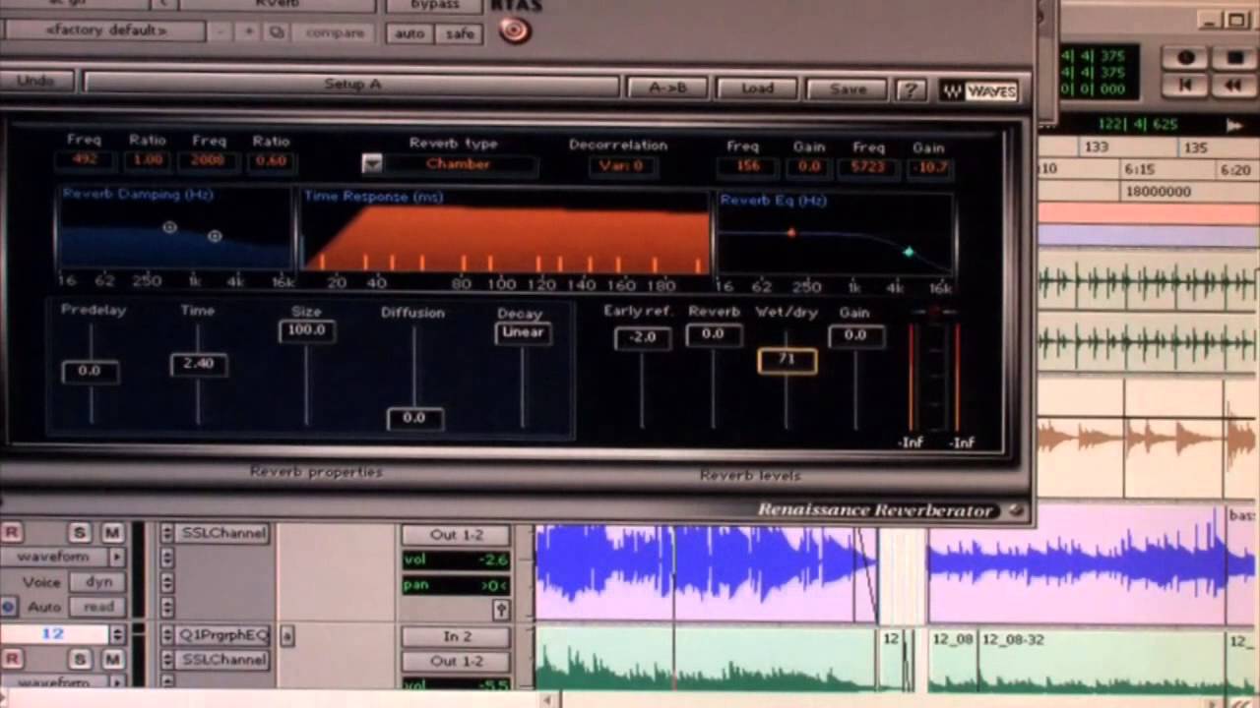Select the orange Reverb EQ low node
1260x708 pixels.
tap(790, 233)
